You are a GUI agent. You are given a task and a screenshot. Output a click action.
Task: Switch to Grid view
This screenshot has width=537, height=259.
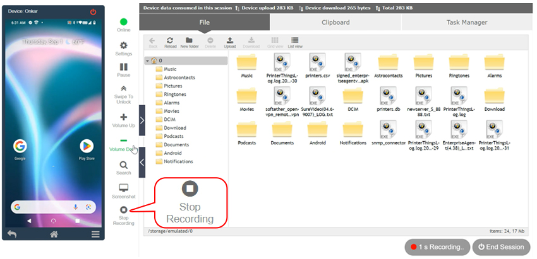coord(275,43)
